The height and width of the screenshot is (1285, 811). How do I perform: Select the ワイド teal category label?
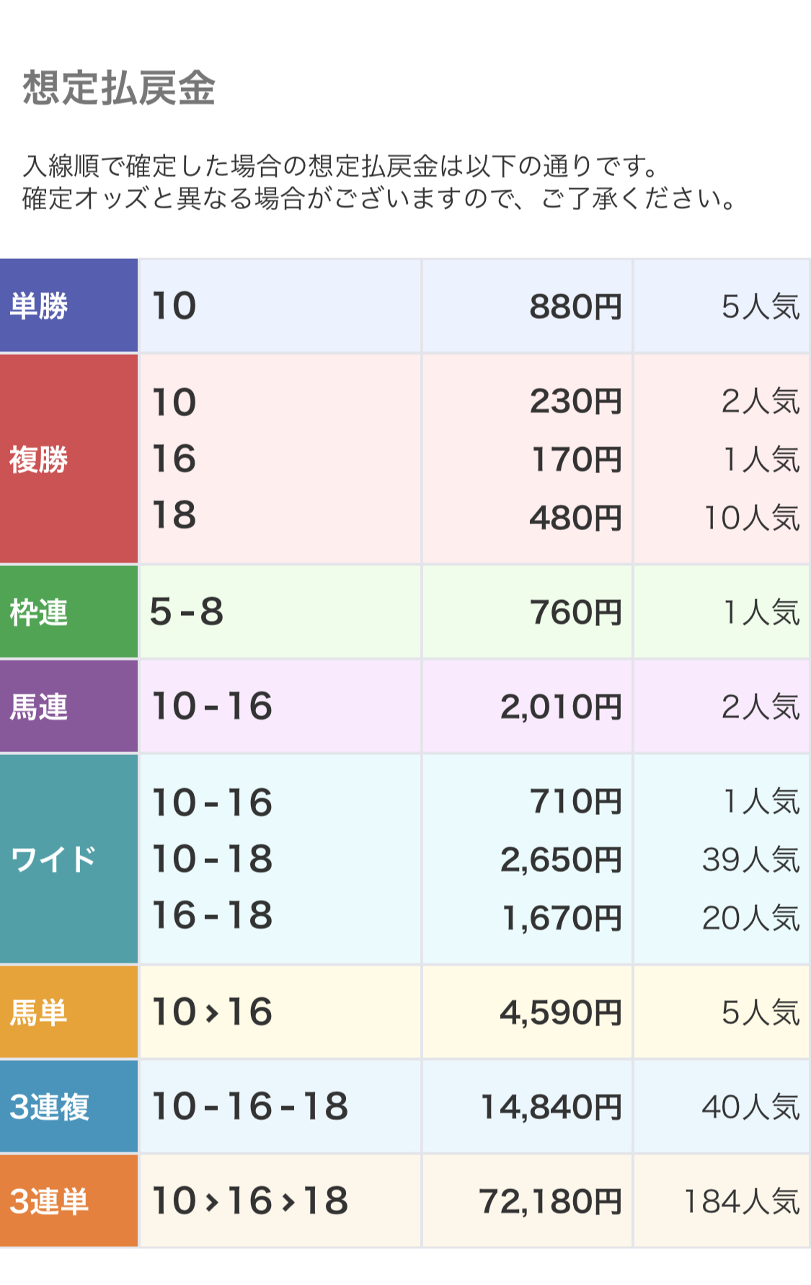point(68,859)
